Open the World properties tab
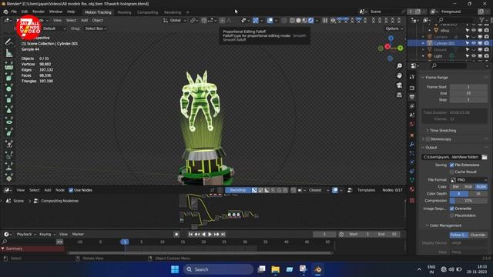 click(412, 124)
